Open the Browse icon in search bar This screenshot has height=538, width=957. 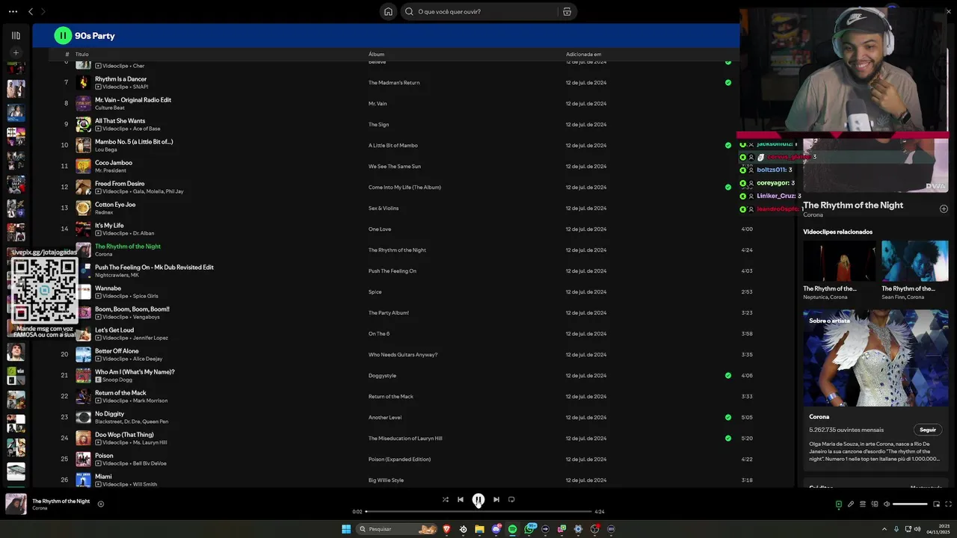click(x=567, y=11)
